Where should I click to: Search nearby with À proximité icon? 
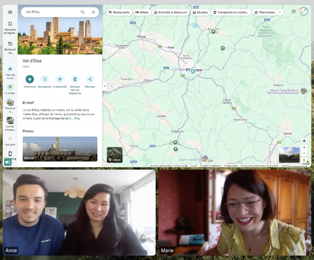click(60, 79)
